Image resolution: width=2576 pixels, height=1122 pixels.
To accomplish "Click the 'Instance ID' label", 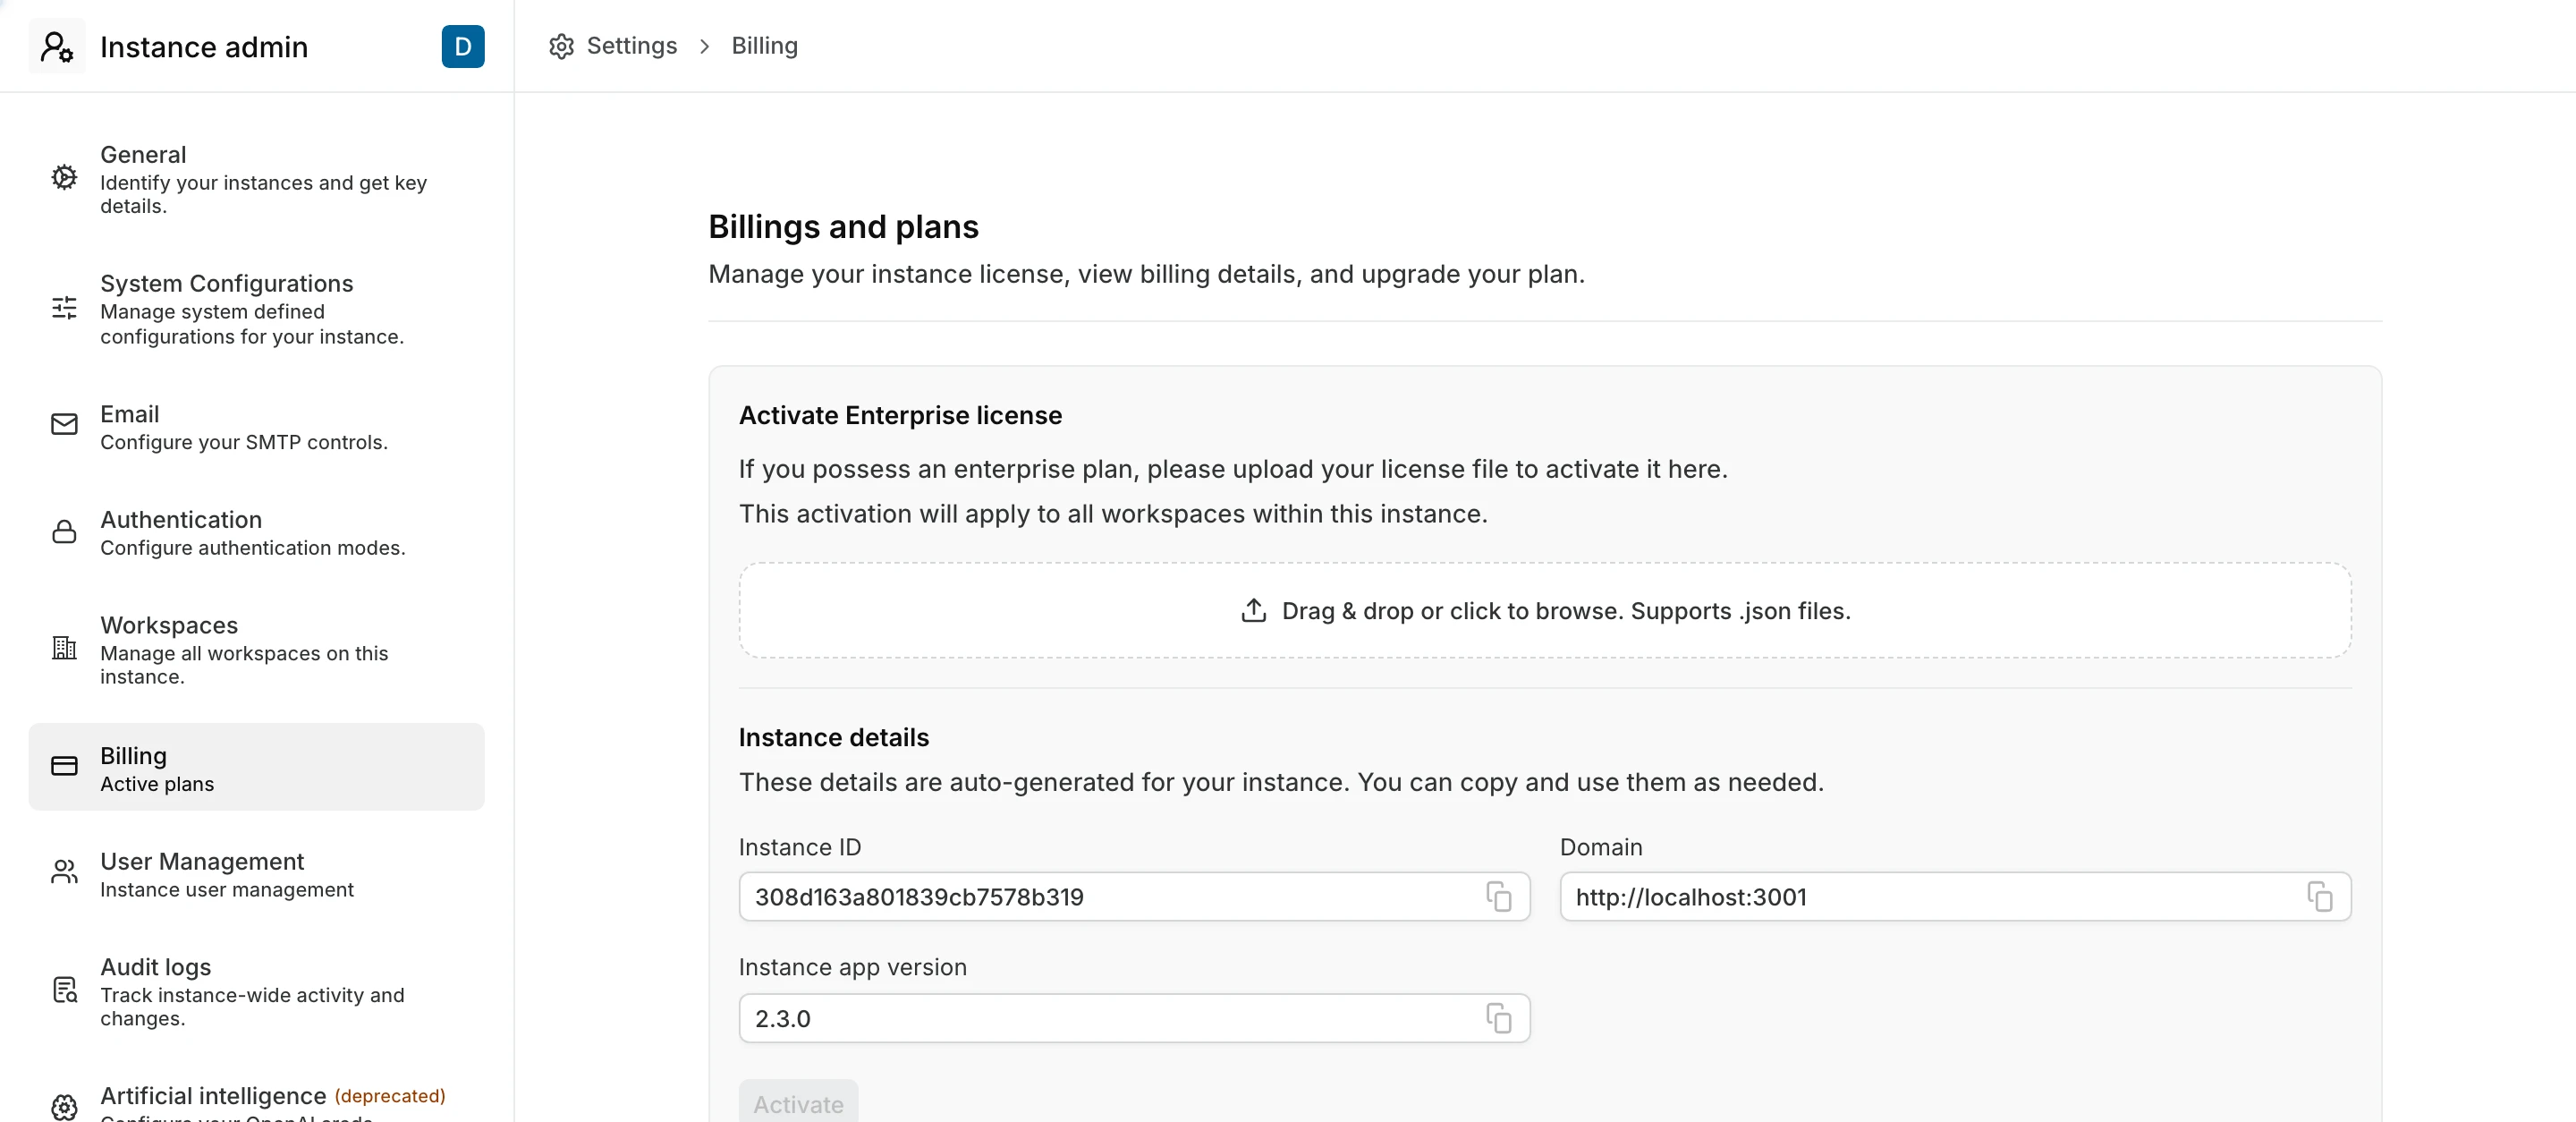I will pyautogui.click(x=800, y=848).
